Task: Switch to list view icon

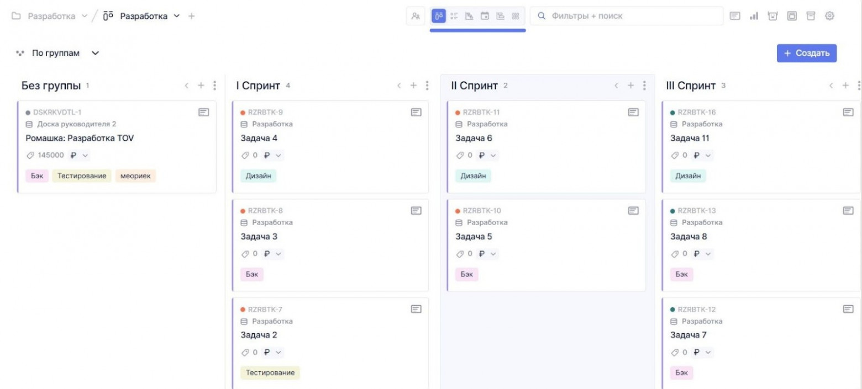Action: tap(455, 16)
